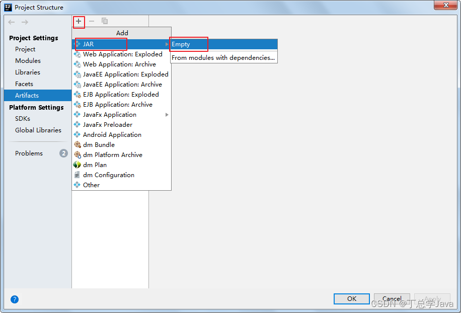Click the Copy artifact toolbar icon
This screenshot has height=313, width=461.
click(105, 21)
